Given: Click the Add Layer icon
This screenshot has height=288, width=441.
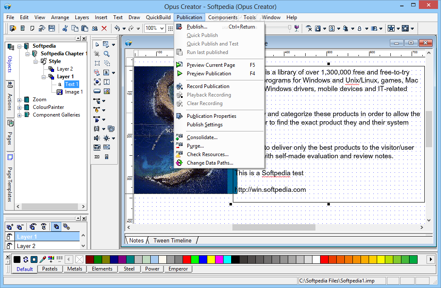Looking at the screenshot, I should (x=10, y=227).
